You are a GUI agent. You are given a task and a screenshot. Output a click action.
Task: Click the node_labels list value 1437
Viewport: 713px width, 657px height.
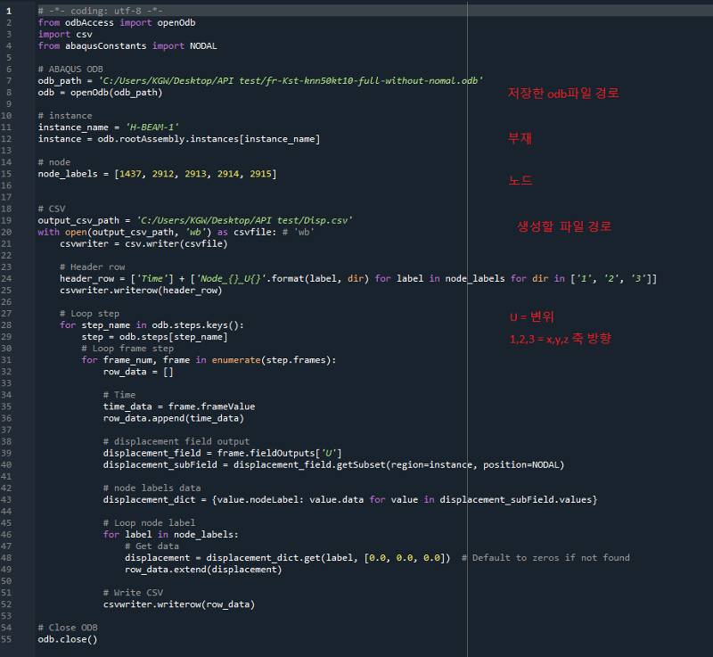click(130, 174)
